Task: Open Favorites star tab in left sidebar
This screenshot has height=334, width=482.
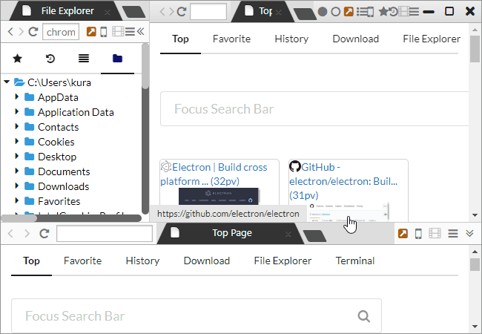Action: [18, 58]
